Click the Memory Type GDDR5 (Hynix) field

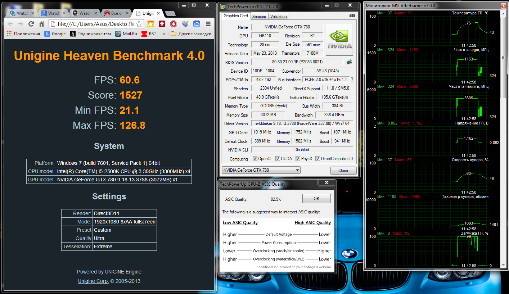tap(273, 106)
